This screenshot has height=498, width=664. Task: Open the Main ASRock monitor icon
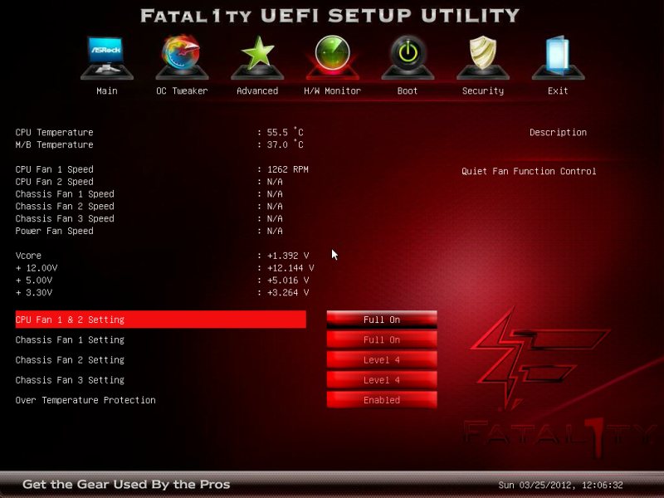[x=107, y=57]
